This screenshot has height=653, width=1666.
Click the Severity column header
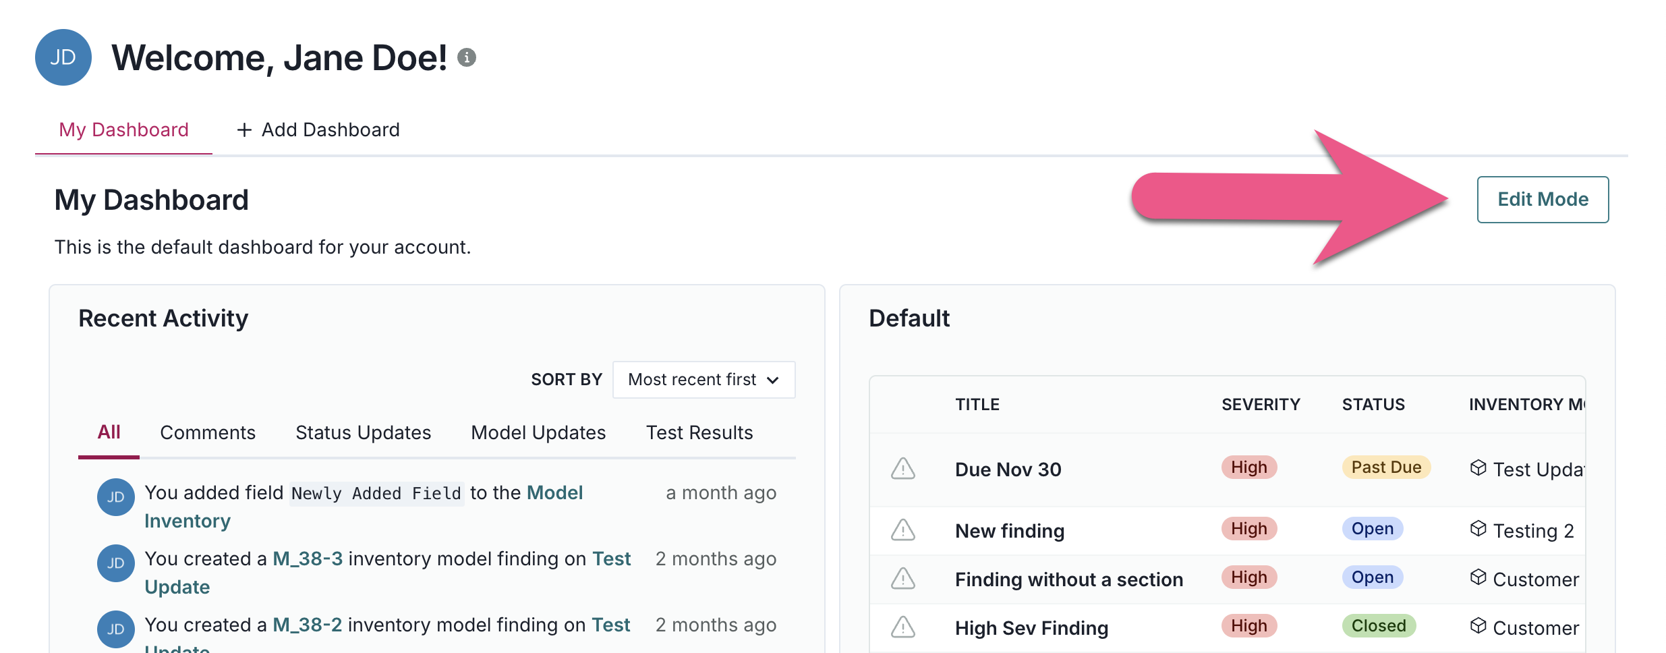[x=1260, y=405]
